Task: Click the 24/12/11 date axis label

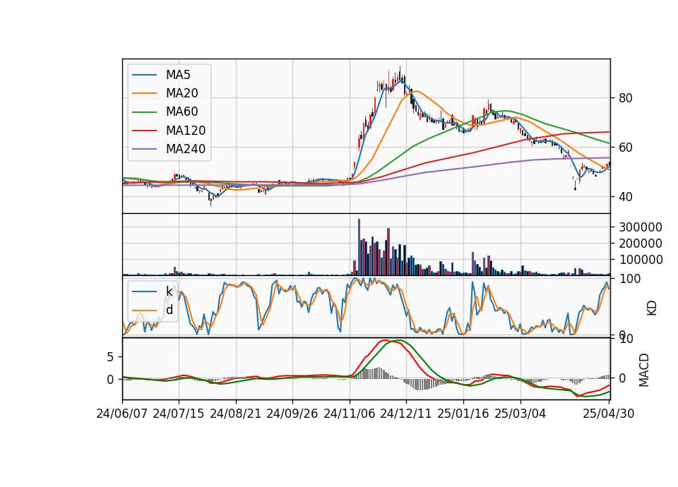Action: [406, 414]
